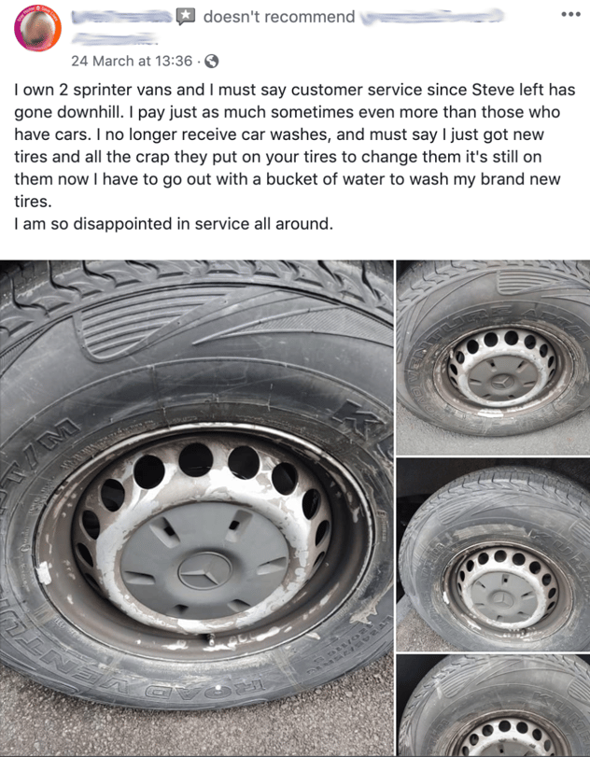Viewport: 590px width, 757px height.
Task: Open the partially visible bottom-right tire photo
Action: [x=494, y=706]
